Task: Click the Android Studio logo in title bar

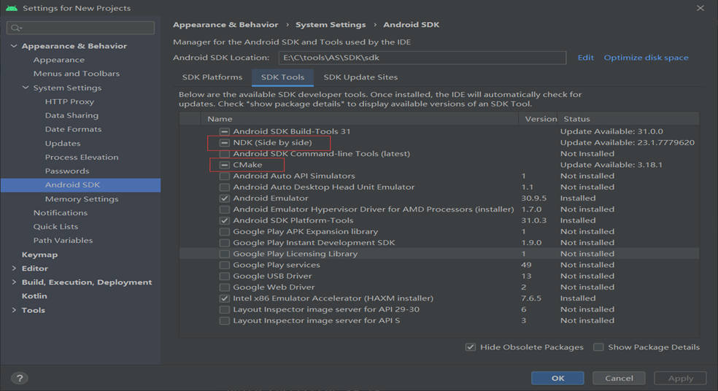Action: click(x=12, y=8)
